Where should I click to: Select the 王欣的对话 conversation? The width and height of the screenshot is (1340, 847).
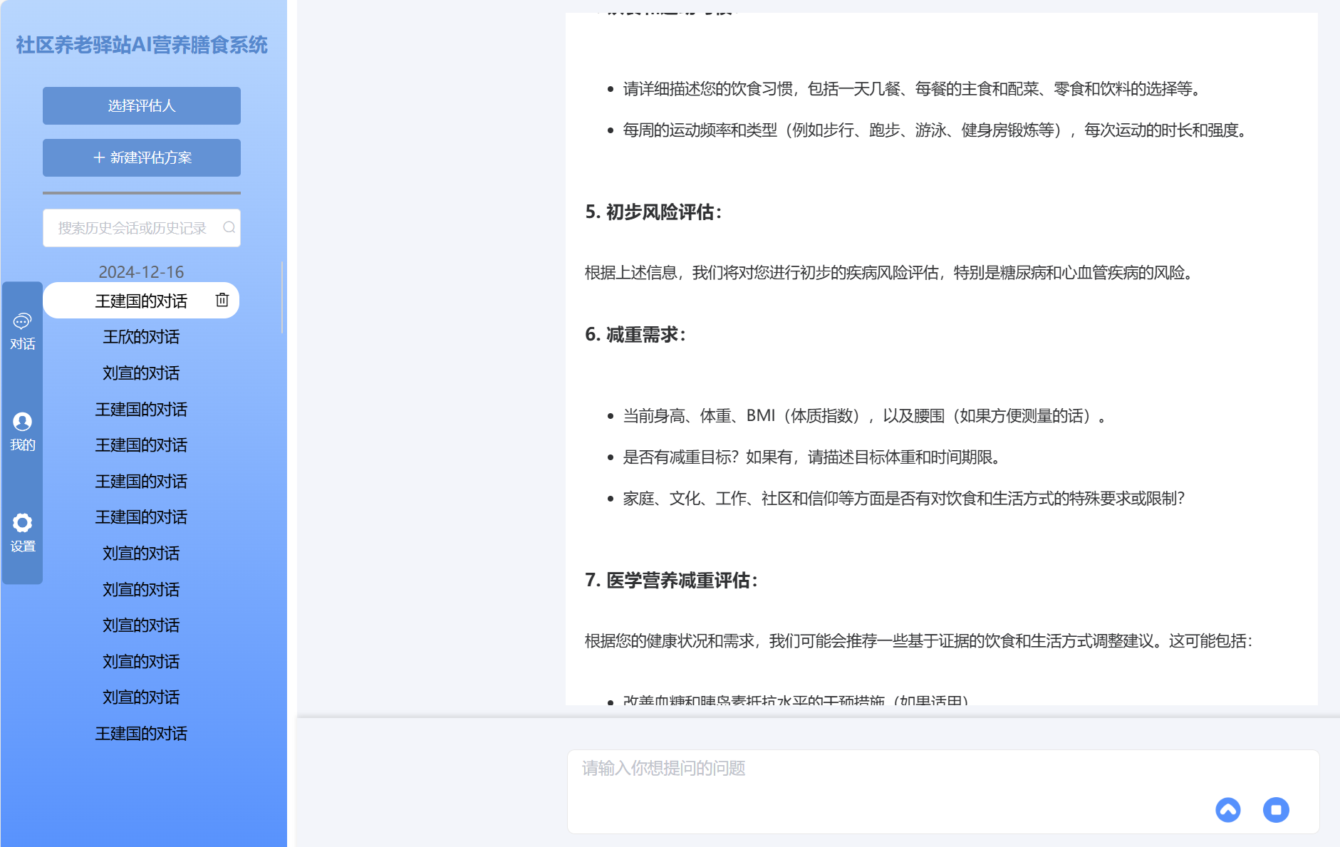(x=141, y=336)
